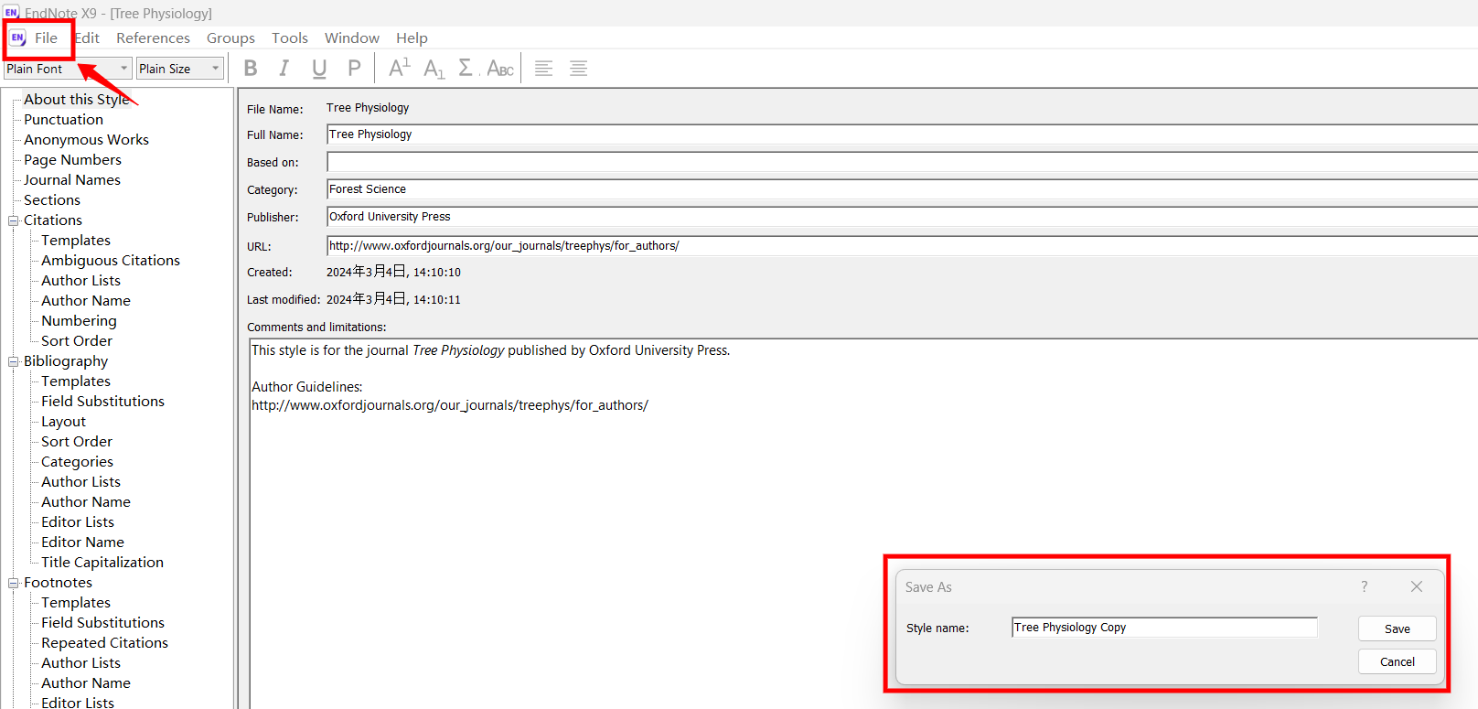
Task: Select Sections in the style tree
Action: pos(52,200)
